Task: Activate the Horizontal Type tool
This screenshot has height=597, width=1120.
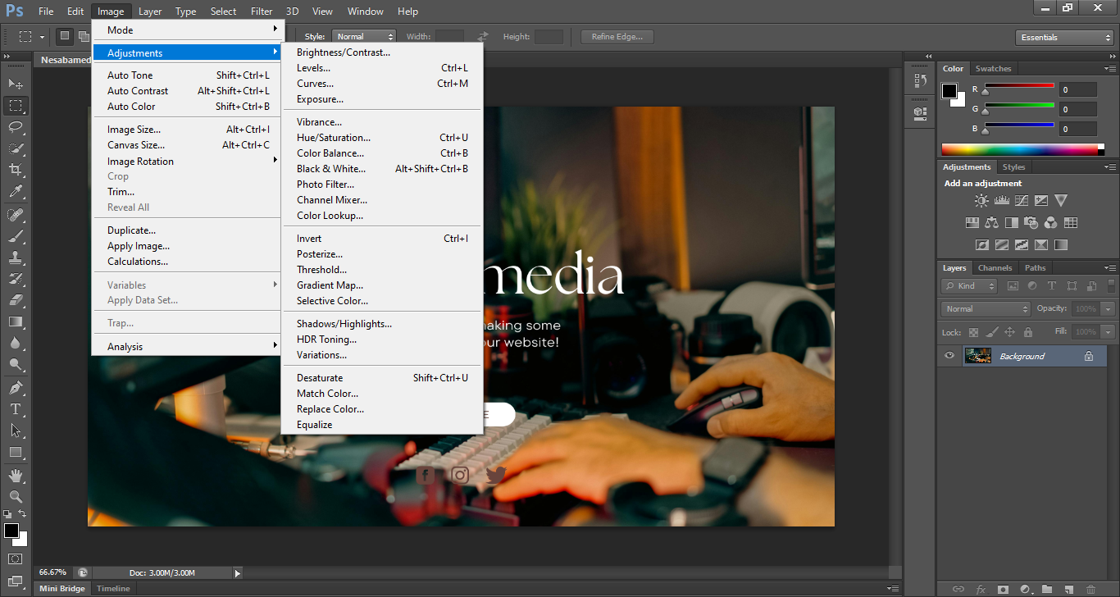Action: (16, 409)
